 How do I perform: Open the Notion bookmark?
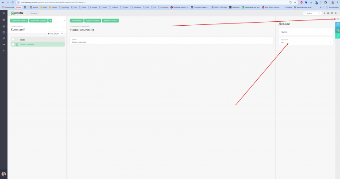53,7
